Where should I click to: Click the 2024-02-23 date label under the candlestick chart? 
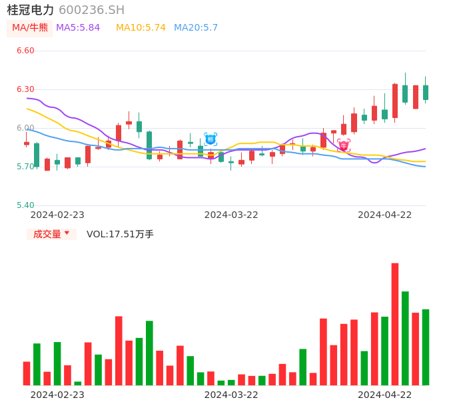point(57,215)
